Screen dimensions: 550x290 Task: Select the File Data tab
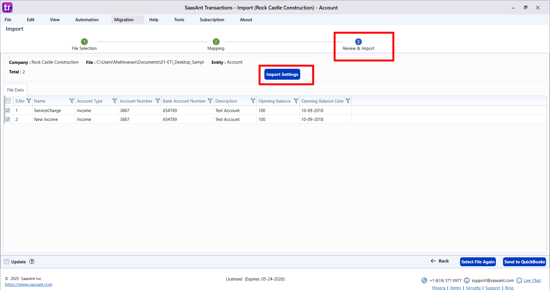(x=15, y=90)
